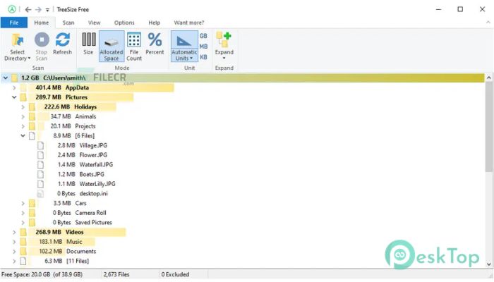Click the Stop Scan icon
Image resolution: width=494 pixels, height=282 pixels.
pos(42,40)
